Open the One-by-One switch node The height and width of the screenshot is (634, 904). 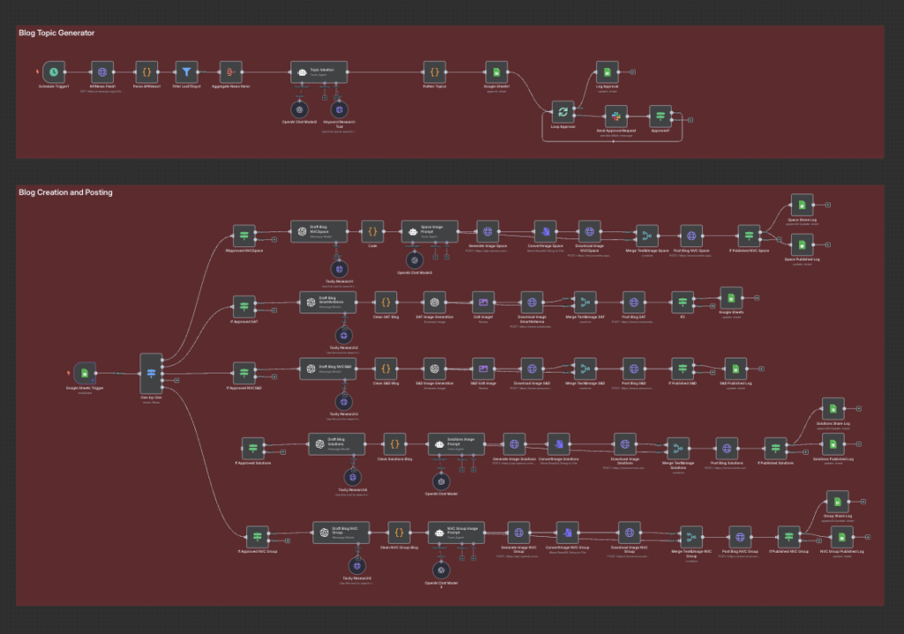(151, 374)
